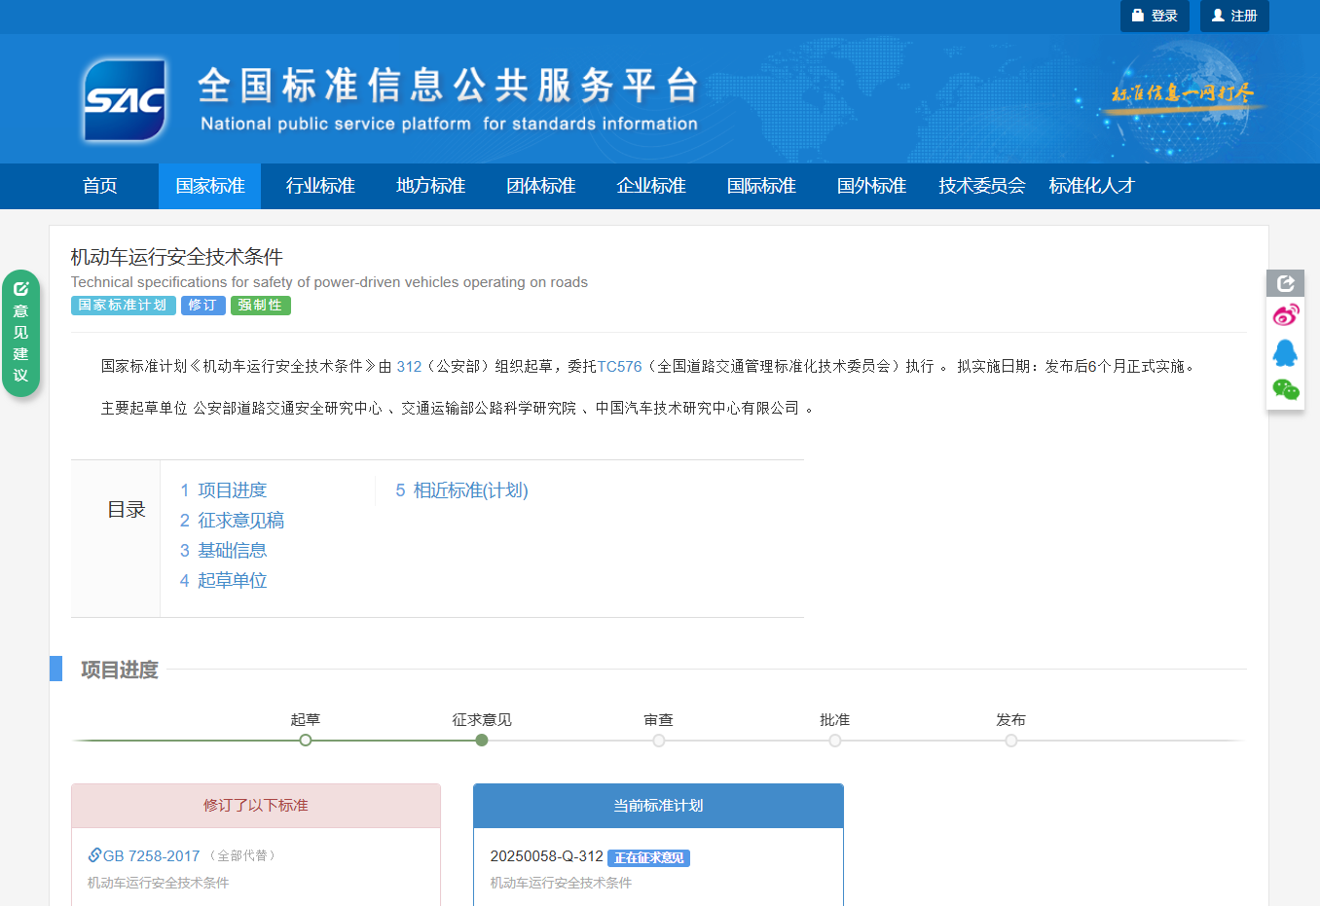Click the 起草 progress stage marker
The width and height of the screenshot is (1320, 906).
pyautogui.click(x=306, y=741)
